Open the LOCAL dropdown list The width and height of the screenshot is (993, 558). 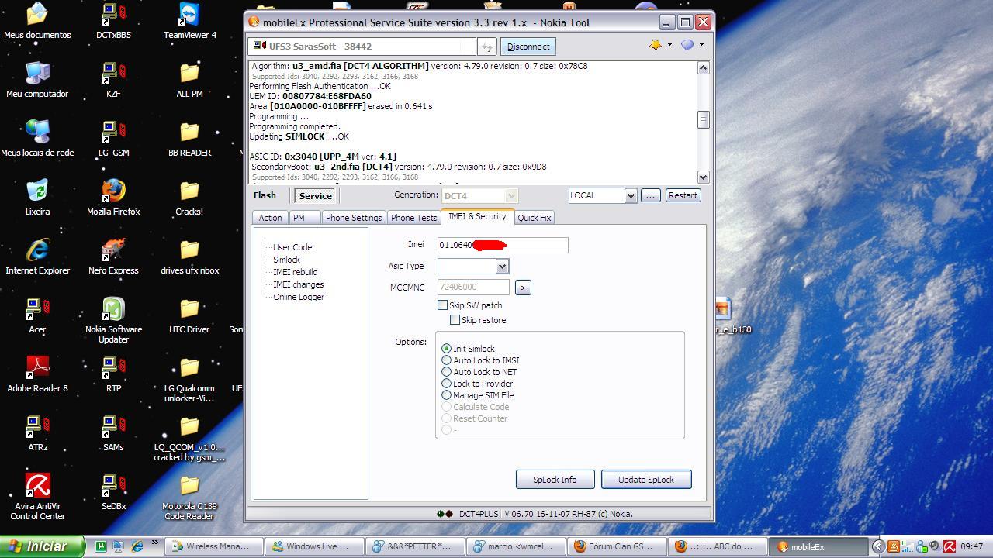tap(631, 195)
